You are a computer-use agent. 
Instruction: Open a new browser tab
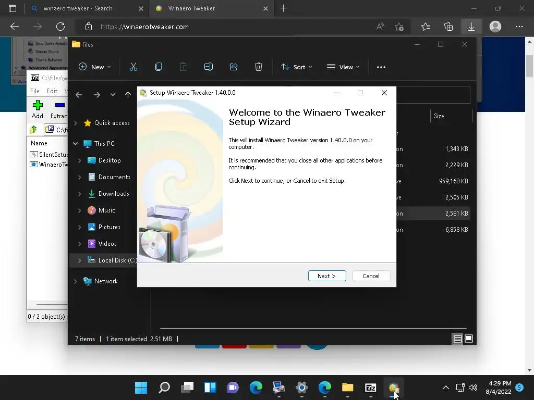point(283,8)
